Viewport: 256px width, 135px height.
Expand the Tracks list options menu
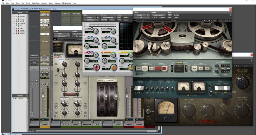tap(27, 12)
